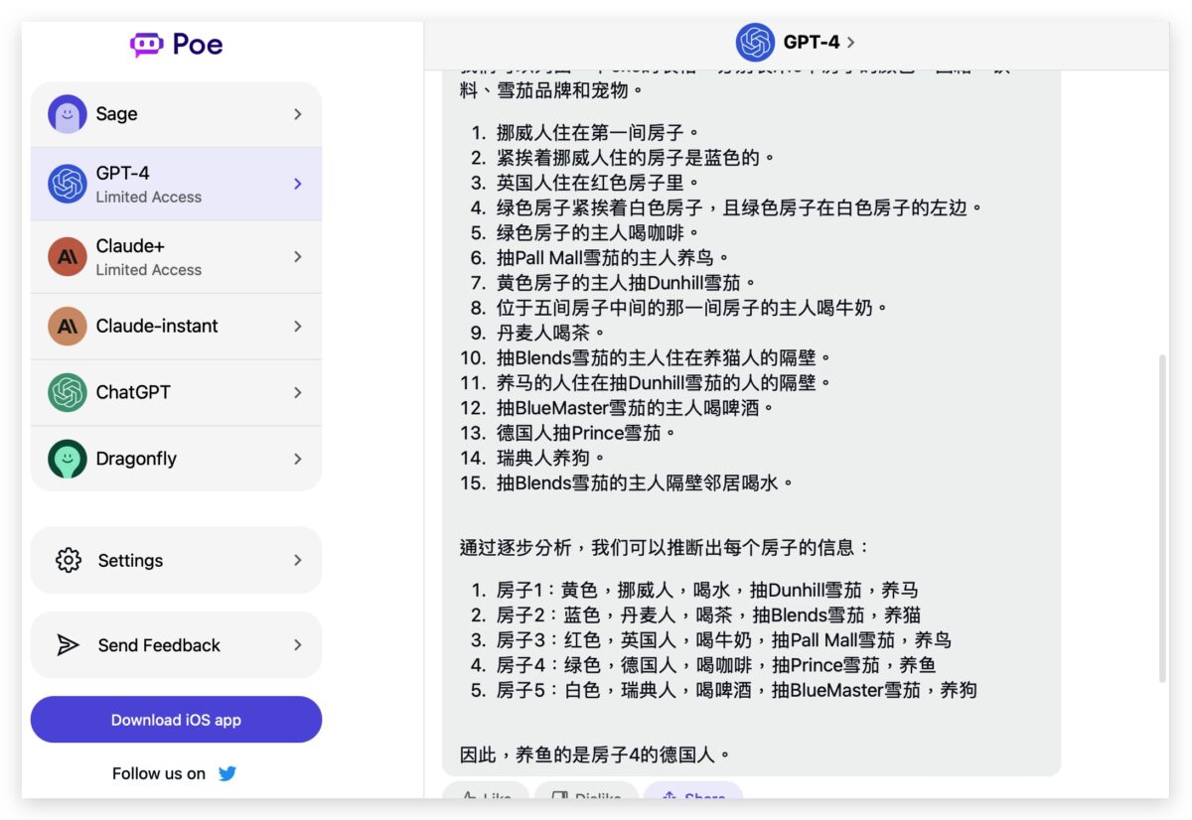Screen dimensions: 1192x820
Task: Click the Poe wordmark text
Action: tap(198, 45)
